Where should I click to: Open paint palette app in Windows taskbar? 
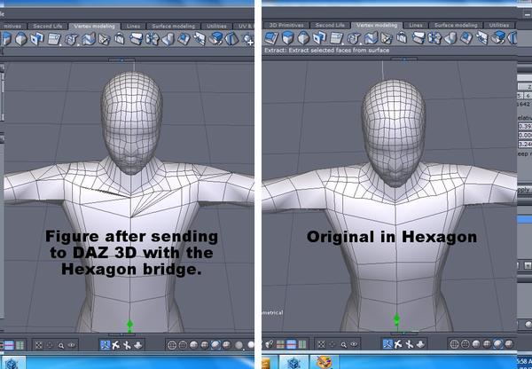coord(324,362)
